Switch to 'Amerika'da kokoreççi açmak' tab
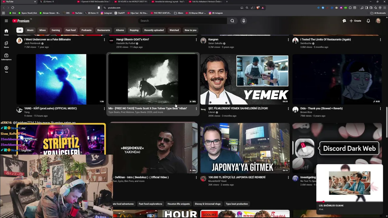The height and width of the screenshot is (218, 388). click(x=168, y=2)
